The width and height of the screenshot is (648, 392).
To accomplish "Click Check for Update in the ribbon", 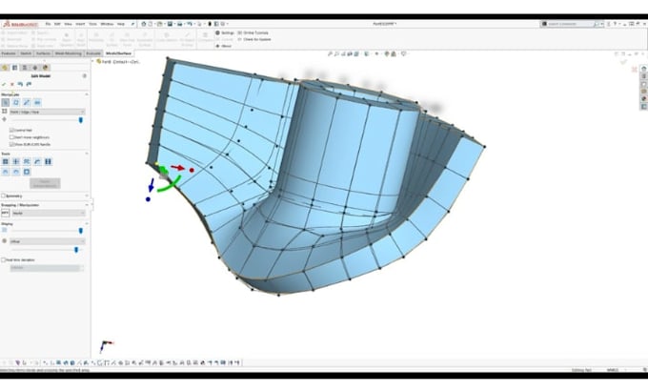I will (x=254, y=39).
